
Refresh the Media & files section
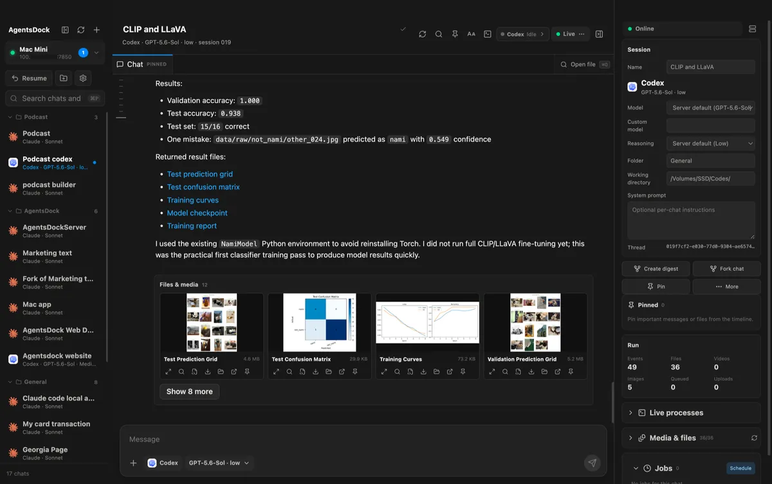(x=754, y=438)
